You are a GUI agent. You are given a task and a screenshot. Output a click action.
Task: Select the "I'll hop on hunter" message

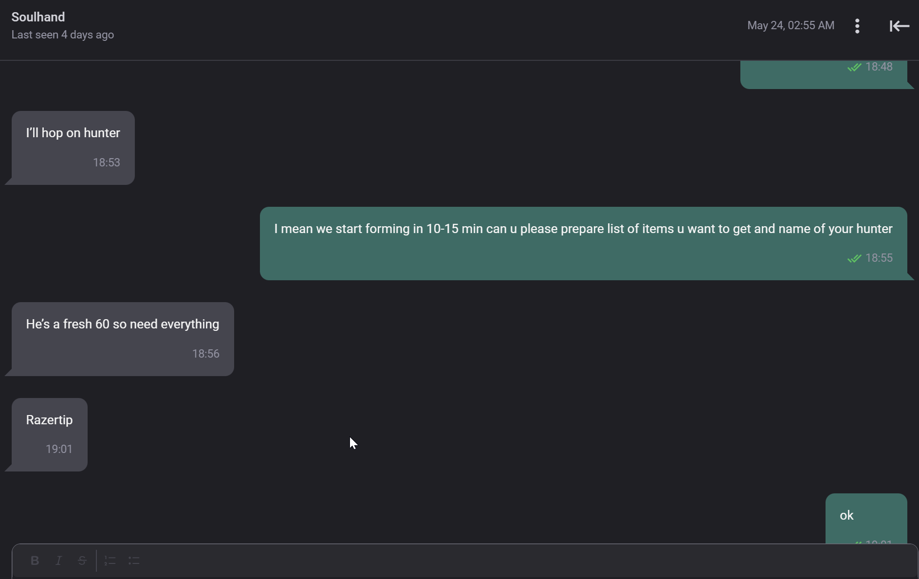pos(73,148)
